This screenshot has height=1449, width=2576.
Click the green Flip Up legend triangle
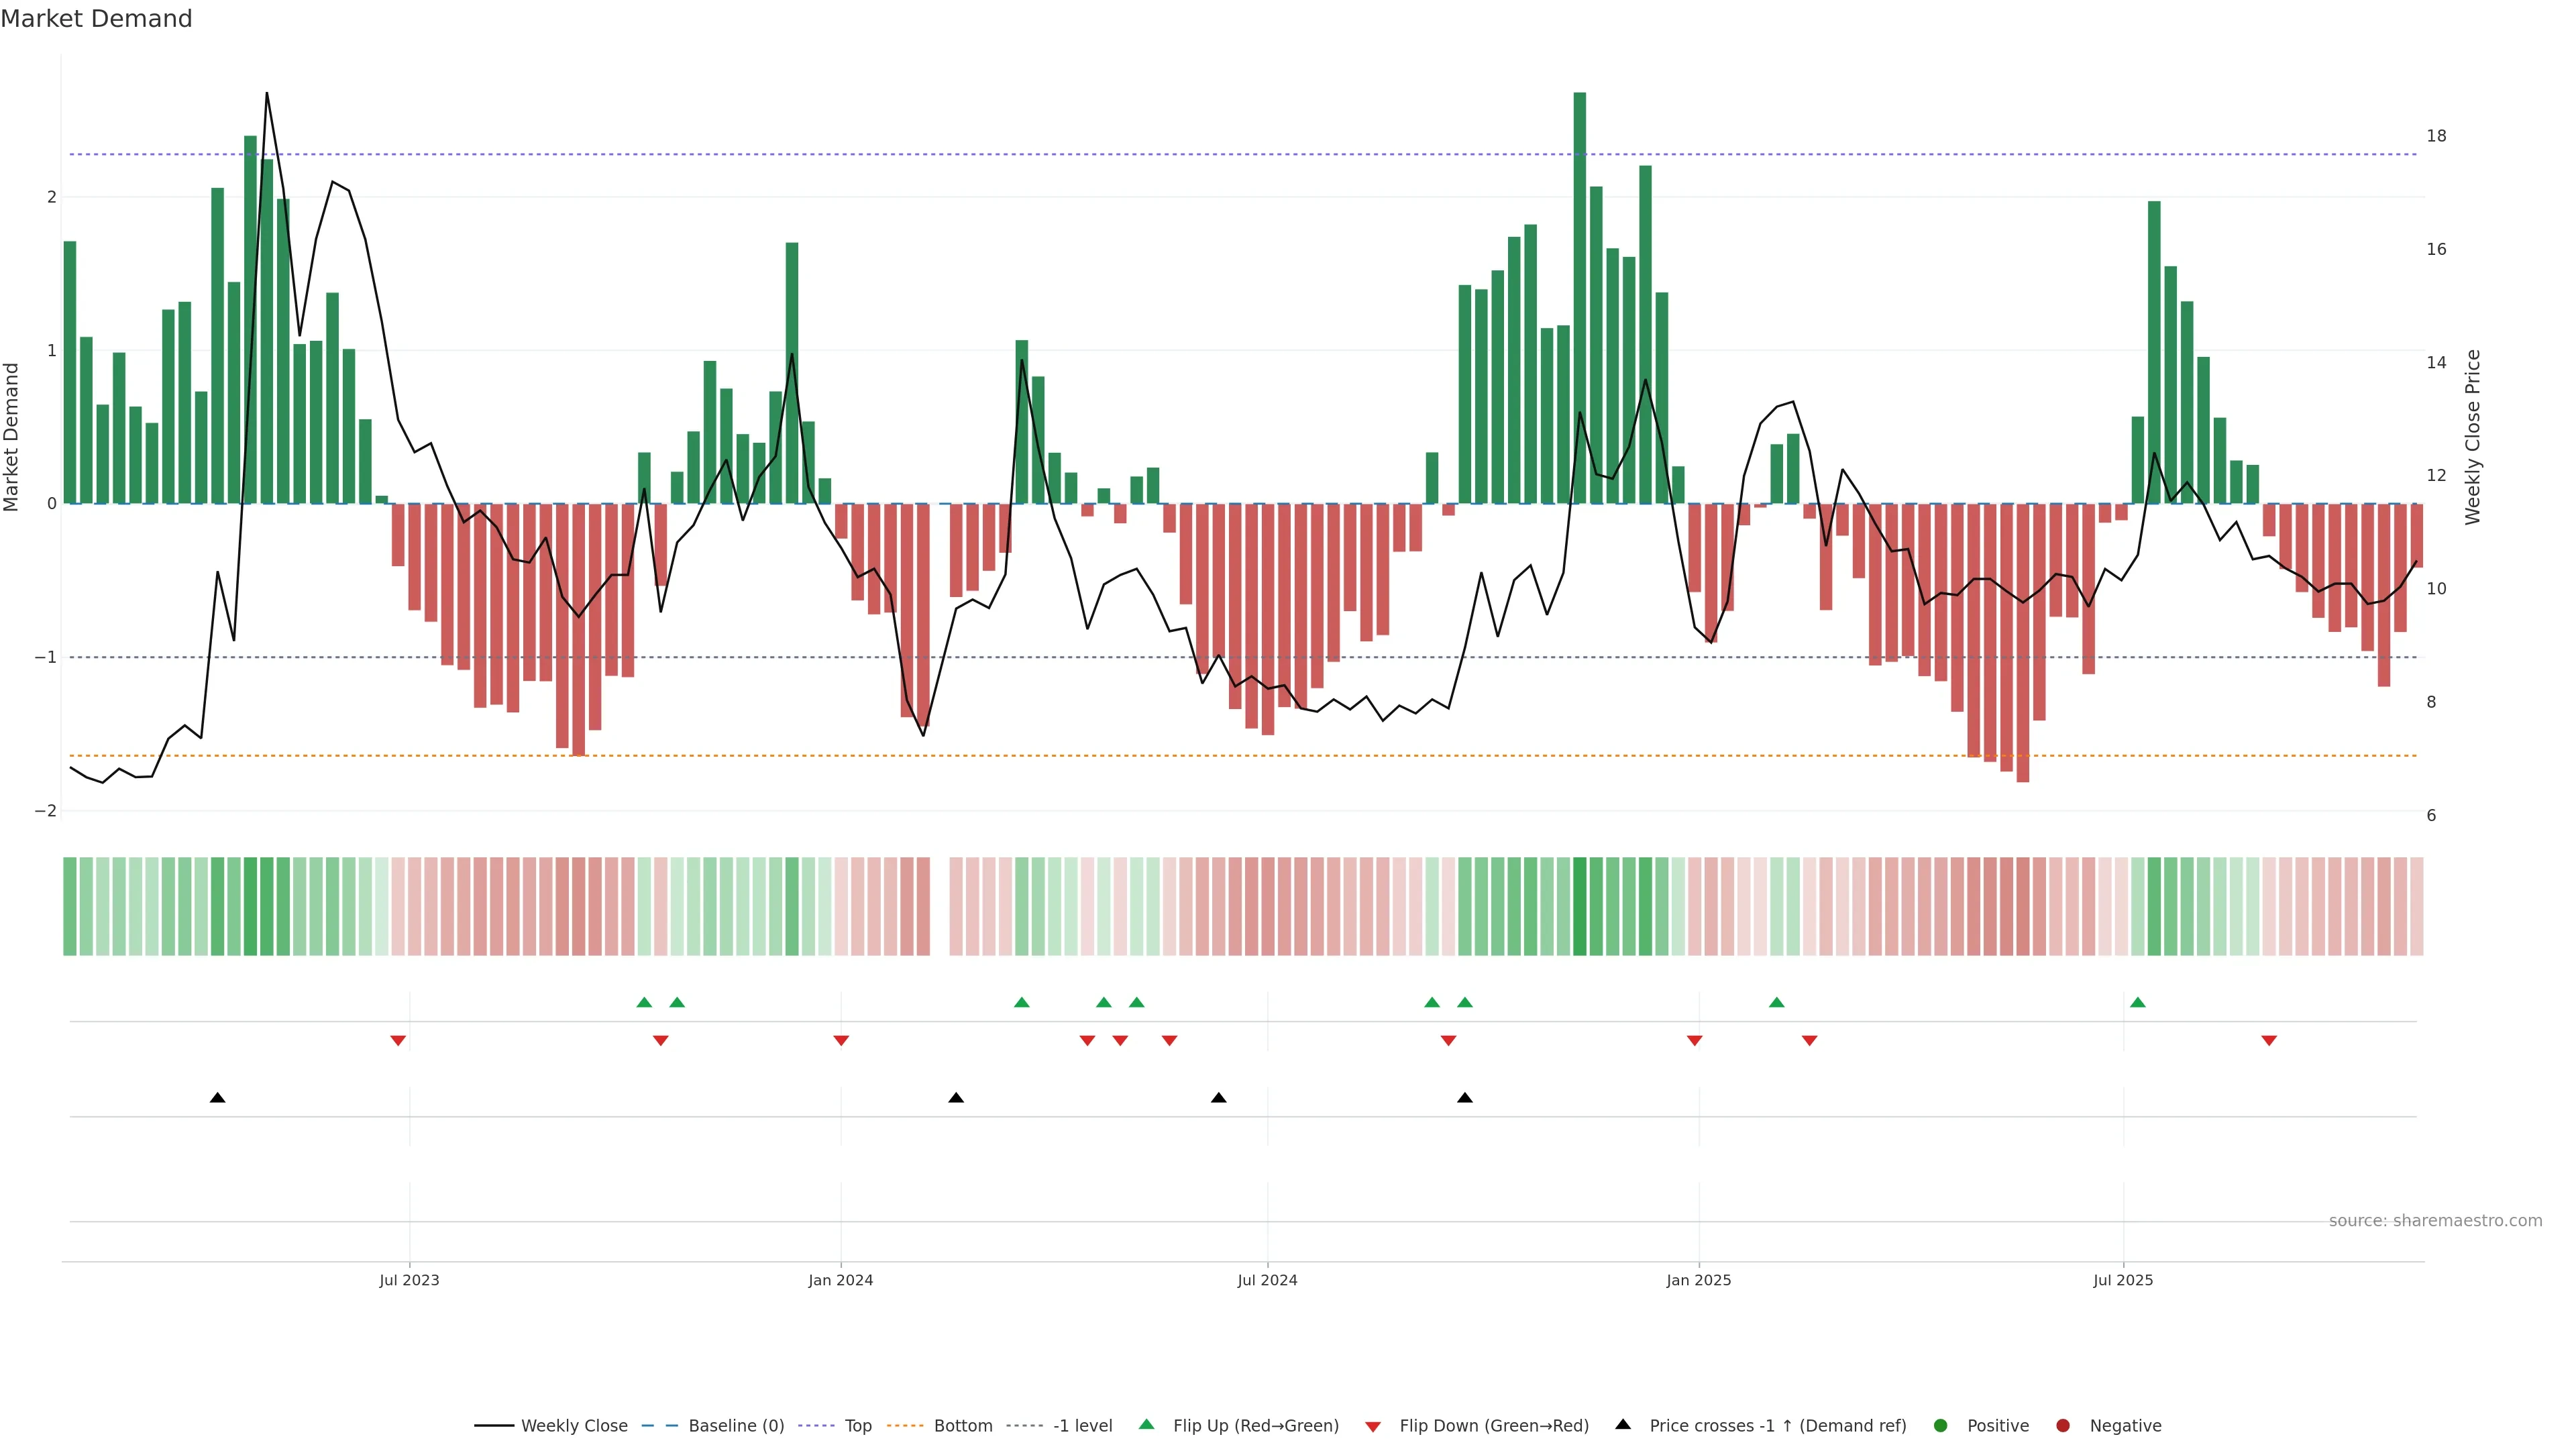pyautogui.click(x=1146, y=1424)
